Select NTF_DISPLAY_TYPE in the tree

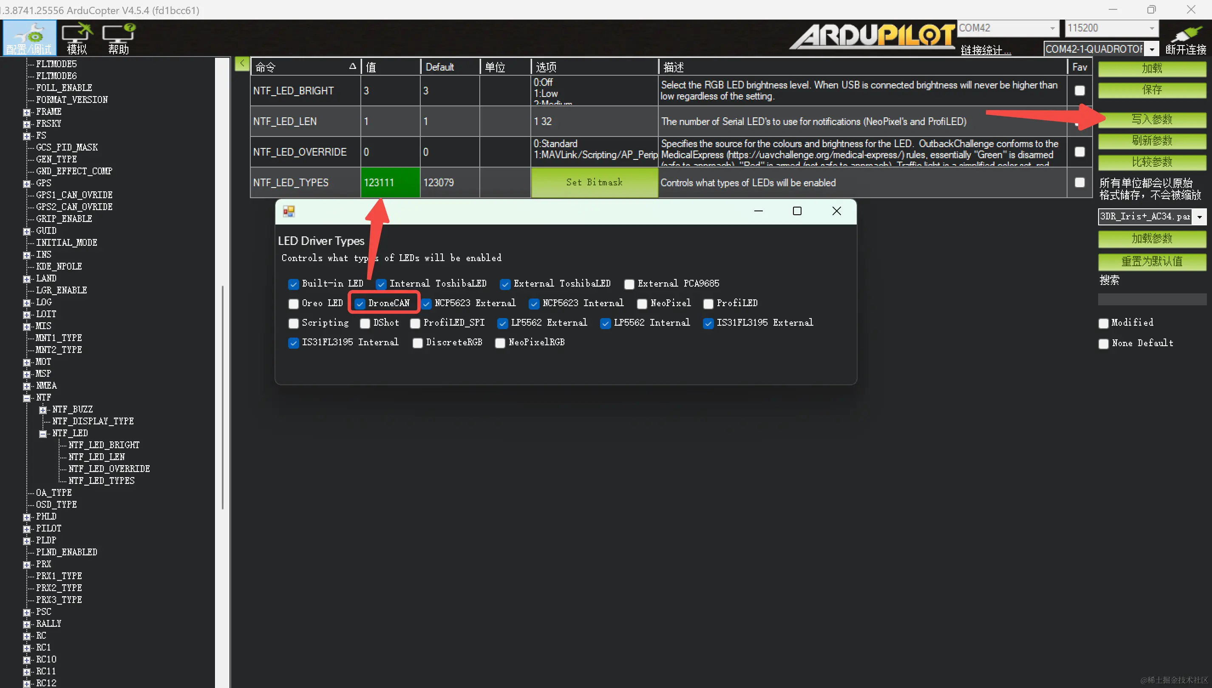click(93, 421)
